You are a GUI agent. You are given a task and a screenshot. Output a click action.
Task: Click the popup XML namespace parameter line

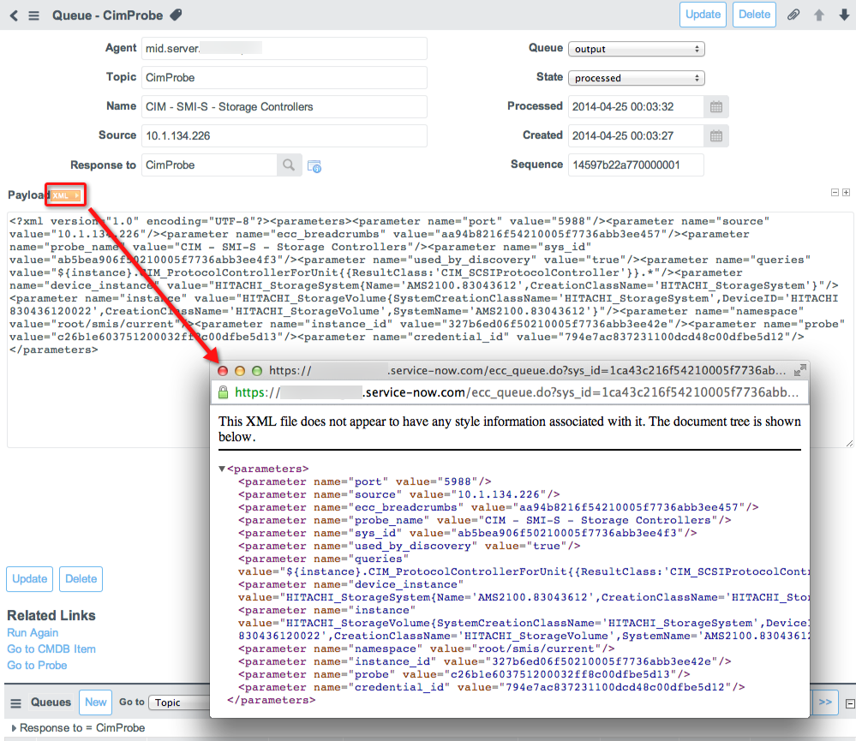[427, 648]
